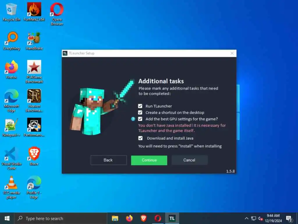
Task: Open the Recycle Bin desktop icon
Action: click(11, 12)
